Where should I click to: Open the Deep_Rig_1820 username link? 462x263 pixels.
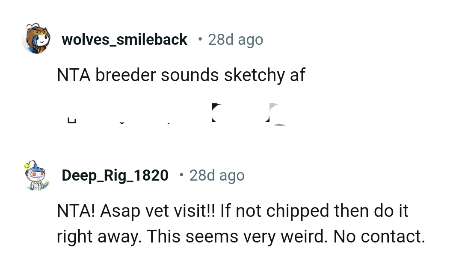[115, 175]
